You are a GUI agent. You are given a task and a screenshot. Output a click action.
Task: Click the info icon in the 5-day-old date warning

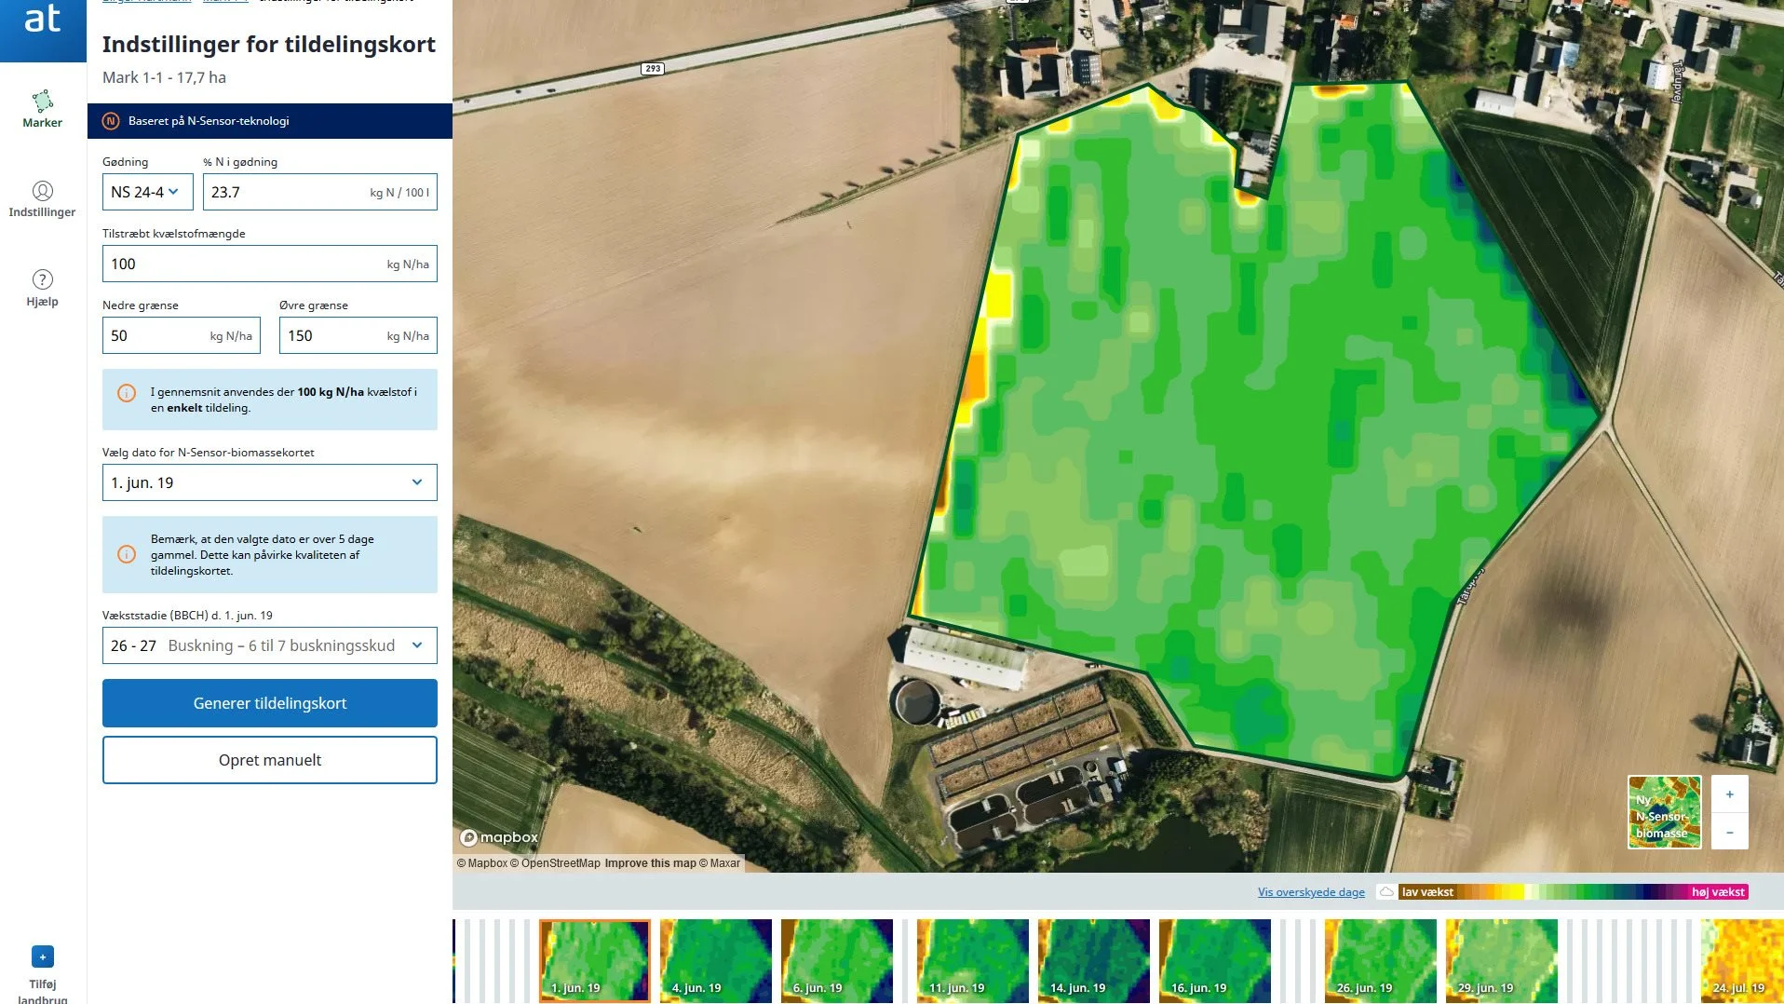(127, 554)
